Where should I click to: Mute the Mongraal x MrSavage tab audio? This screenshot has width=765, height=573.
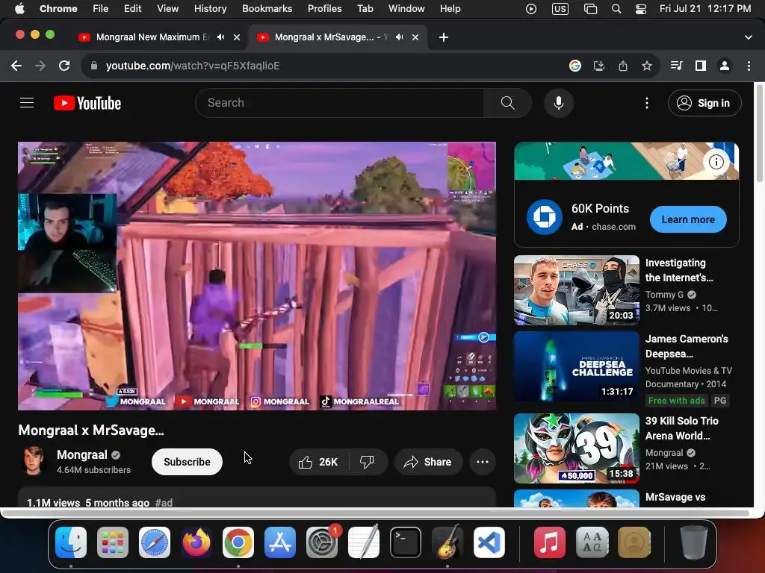coord(399,37)
